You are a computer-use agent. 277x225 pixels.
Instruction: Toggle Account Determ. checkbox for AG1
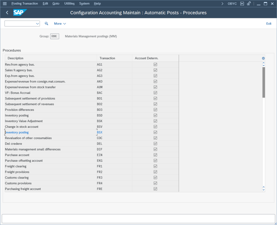[155, 65]
